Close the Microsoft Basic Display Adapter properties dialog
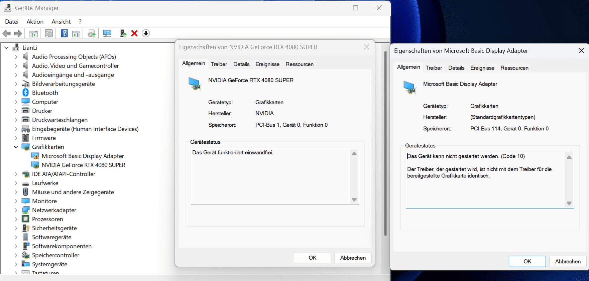589x281 pixels. coord(581,51)
